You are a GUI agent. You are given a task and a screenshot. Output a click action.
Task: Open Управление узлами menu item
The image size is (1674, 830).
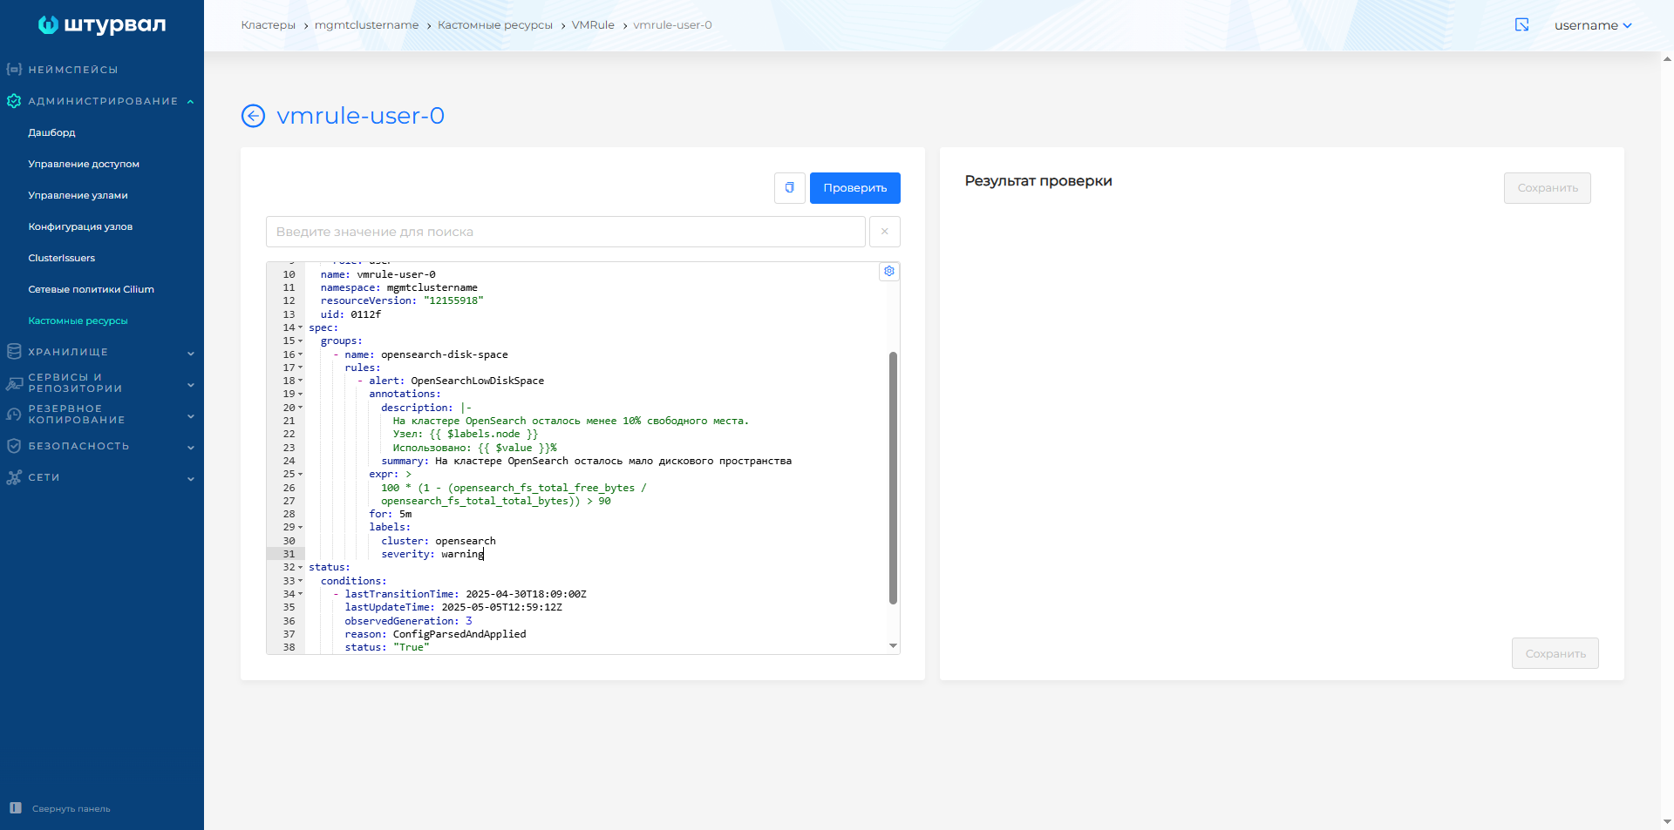click(78, 195)
